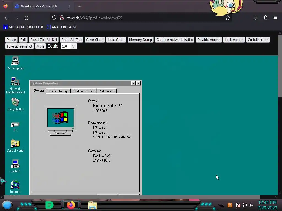Switch to the General tab
The image size is (282, 211).
coord(39,91)
